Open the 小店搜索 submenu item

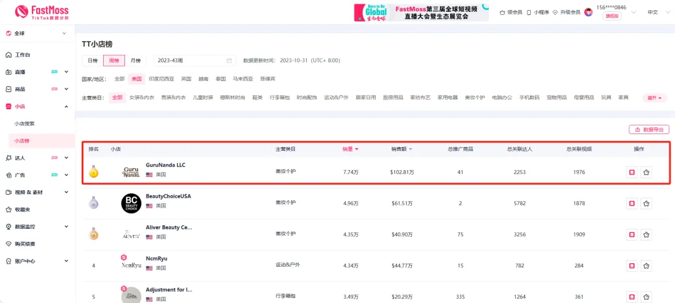24,123
